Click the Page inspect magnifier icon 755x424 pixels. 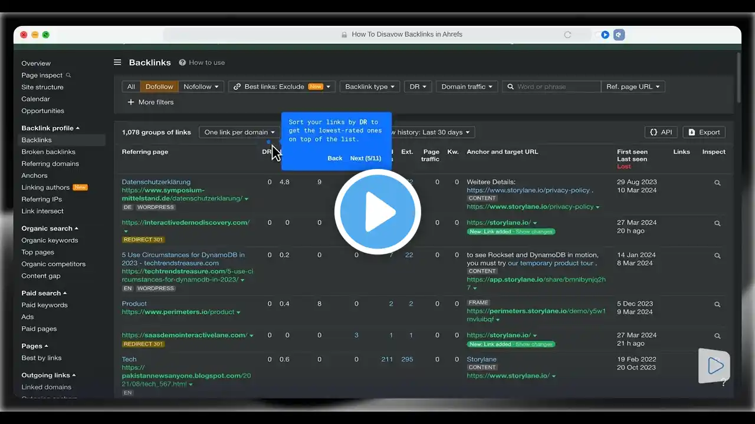68,75
